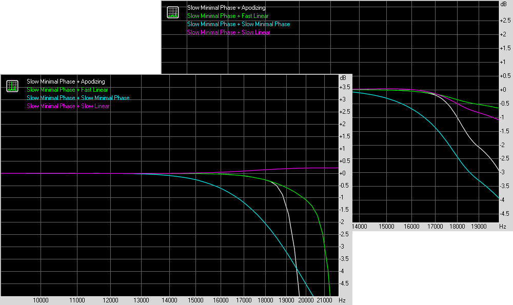Image resolution: width=513 pixels, height=305 pixels.
Task: Select green Fast Linear legend entry in rear graph
Action: click(228, 16)
